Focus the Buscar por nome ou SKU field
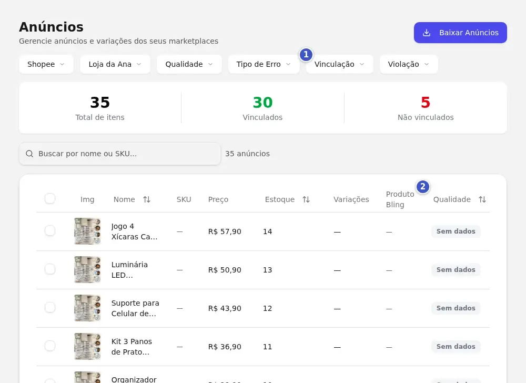Viewport: 526px width, 383px height. click(120, 154)
